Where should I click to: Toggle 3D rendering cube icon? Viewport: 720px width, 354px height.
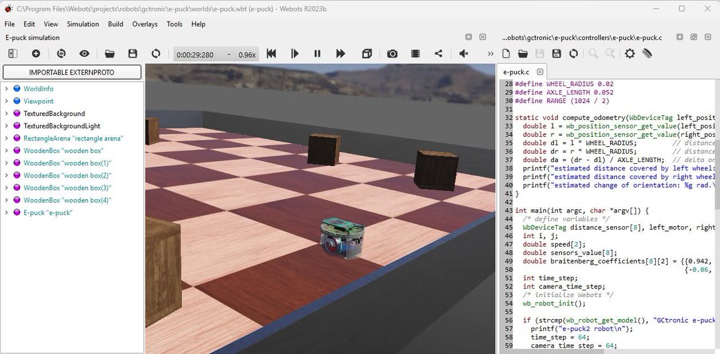point(367,53)
